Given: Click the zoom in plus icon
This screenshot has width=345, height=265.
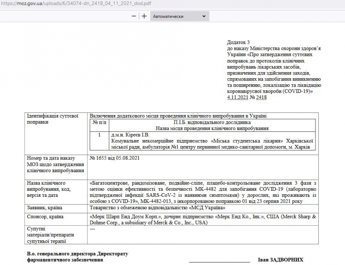Looking at the screenshot, I should point(144,16).
